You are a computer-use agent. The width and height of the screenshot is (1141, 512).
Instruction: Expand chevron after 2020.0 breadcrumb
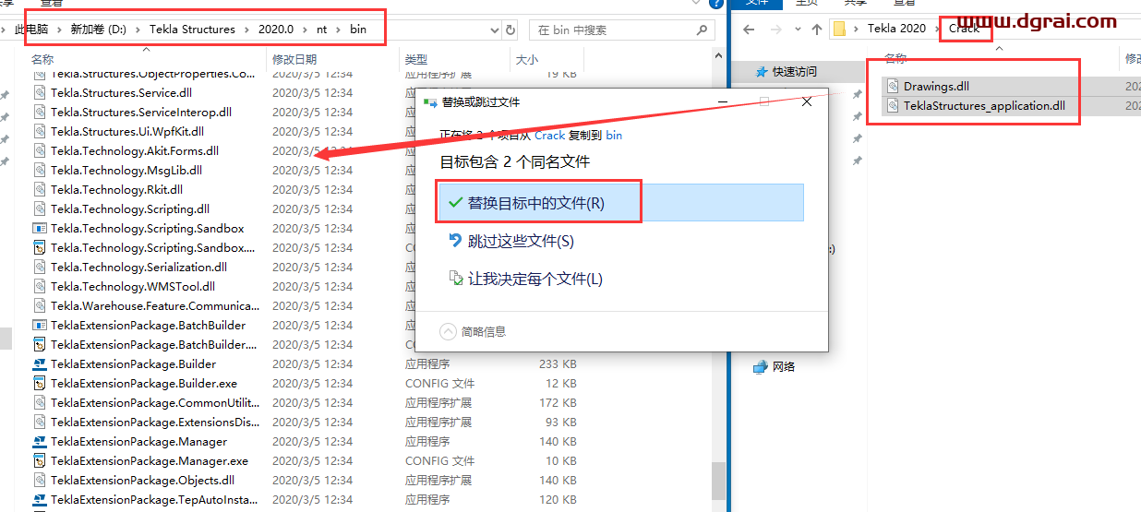[306, 30]
